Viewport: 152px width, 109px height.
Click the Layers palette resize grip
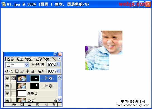pyautogui.click(x=60, y=105)
